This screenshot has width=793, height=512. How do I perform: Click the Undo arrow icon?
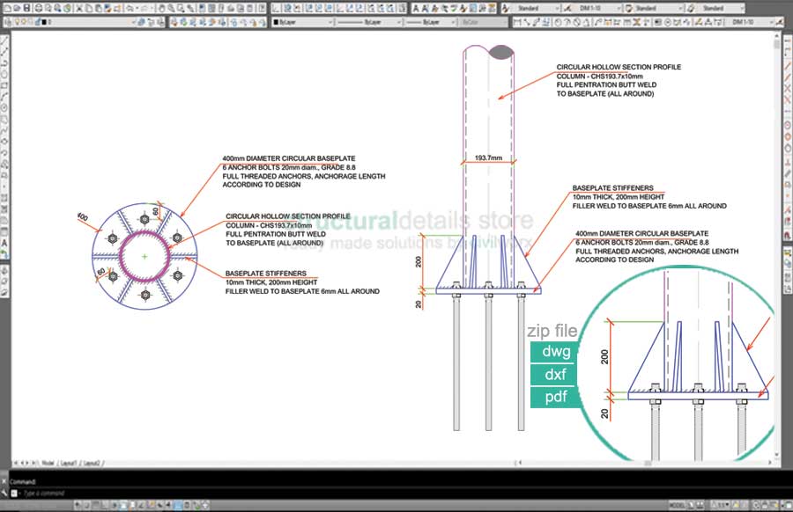pyautogui.click(x=129, y=8)
